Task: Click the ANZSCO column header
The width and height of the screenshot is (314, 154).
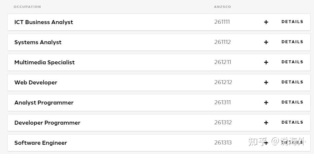Action: [223, 7]
